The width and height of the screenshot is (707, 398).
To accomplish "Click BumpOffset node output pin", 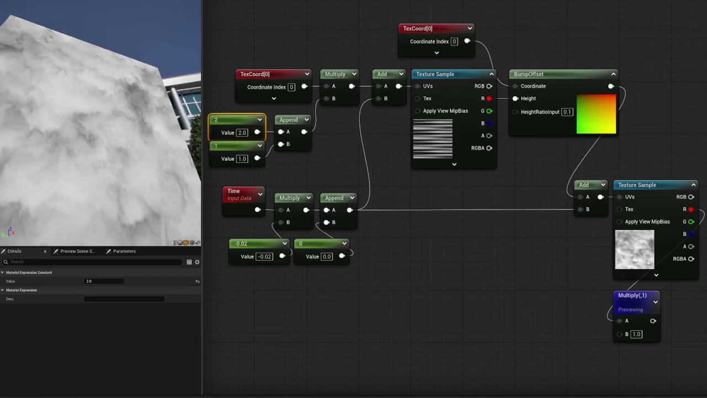I will click(610, 86).
